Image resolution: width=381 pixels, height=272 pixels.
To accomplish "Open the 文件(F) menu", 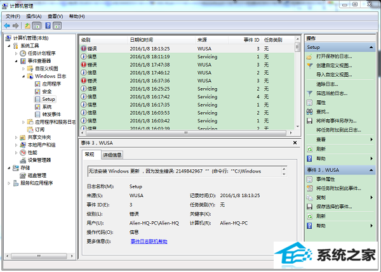I will (13, 16).
